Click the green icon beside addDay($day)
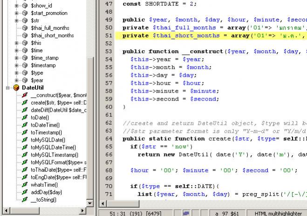 click(x=25, y=192)
